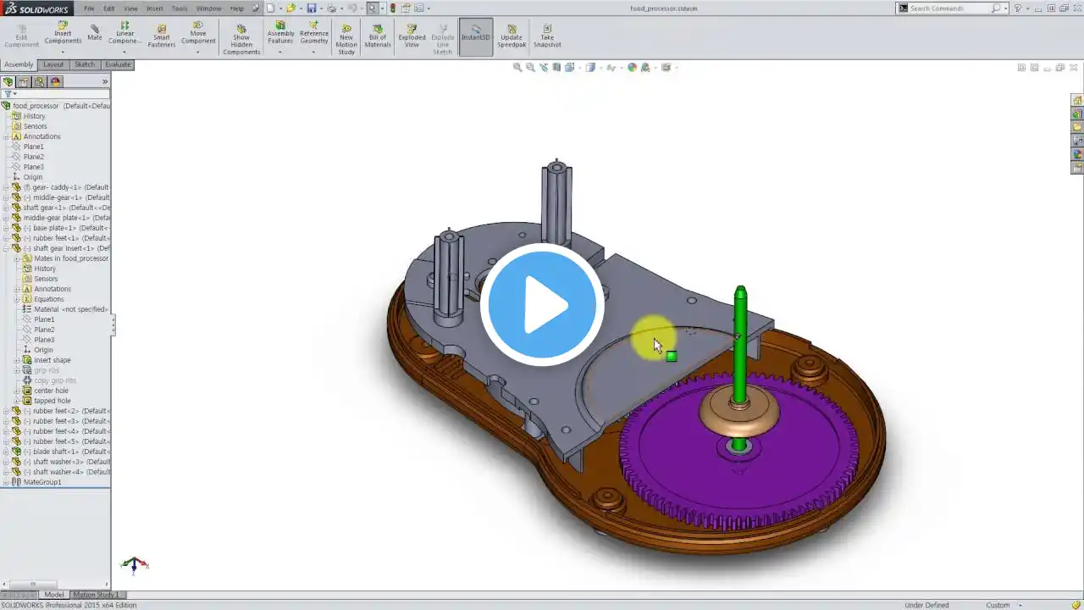Expand the Annotations node under food_processor
Screen dimensions: 1084x610
point(6,136)
